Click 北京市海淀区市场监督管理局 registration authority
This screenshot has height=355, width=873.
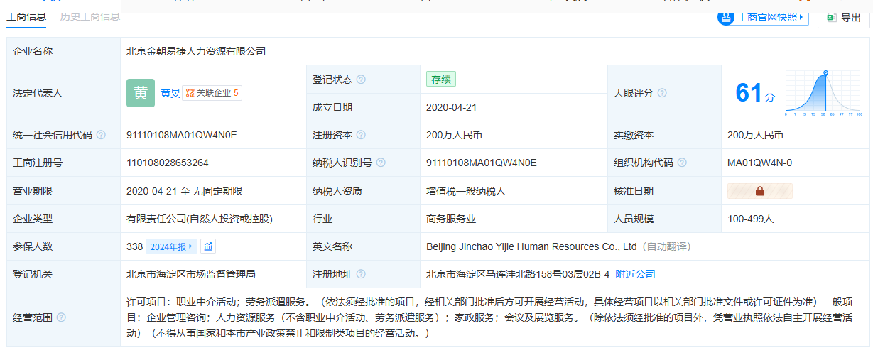(190, 274)
